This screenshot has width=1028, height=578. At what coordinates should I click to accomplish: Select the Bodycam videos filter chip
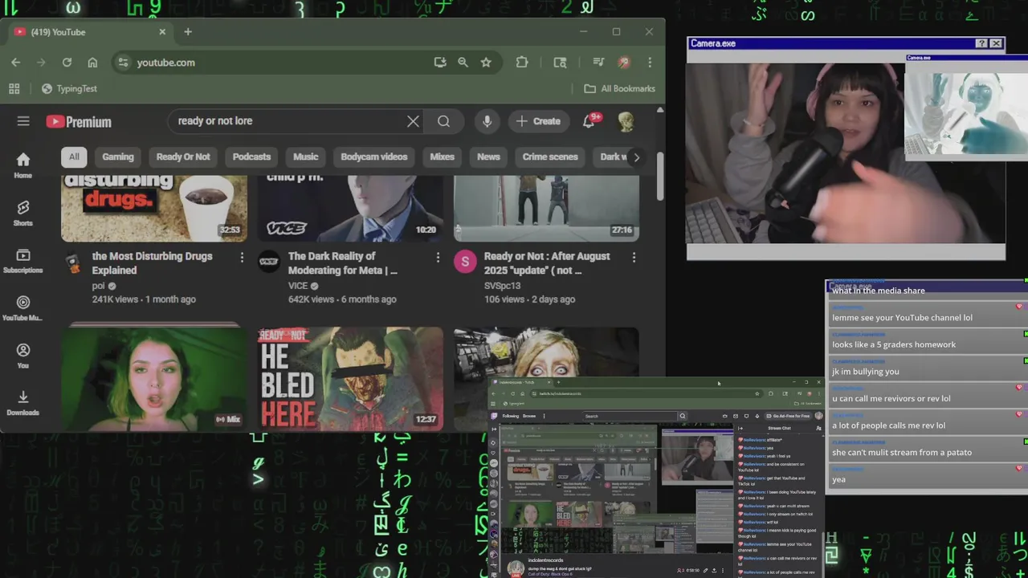click(x=374, y=157)
